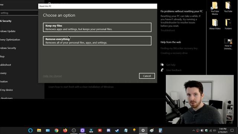Click the Give feedback link
238x134 pixels.
(x=174, y=70)
